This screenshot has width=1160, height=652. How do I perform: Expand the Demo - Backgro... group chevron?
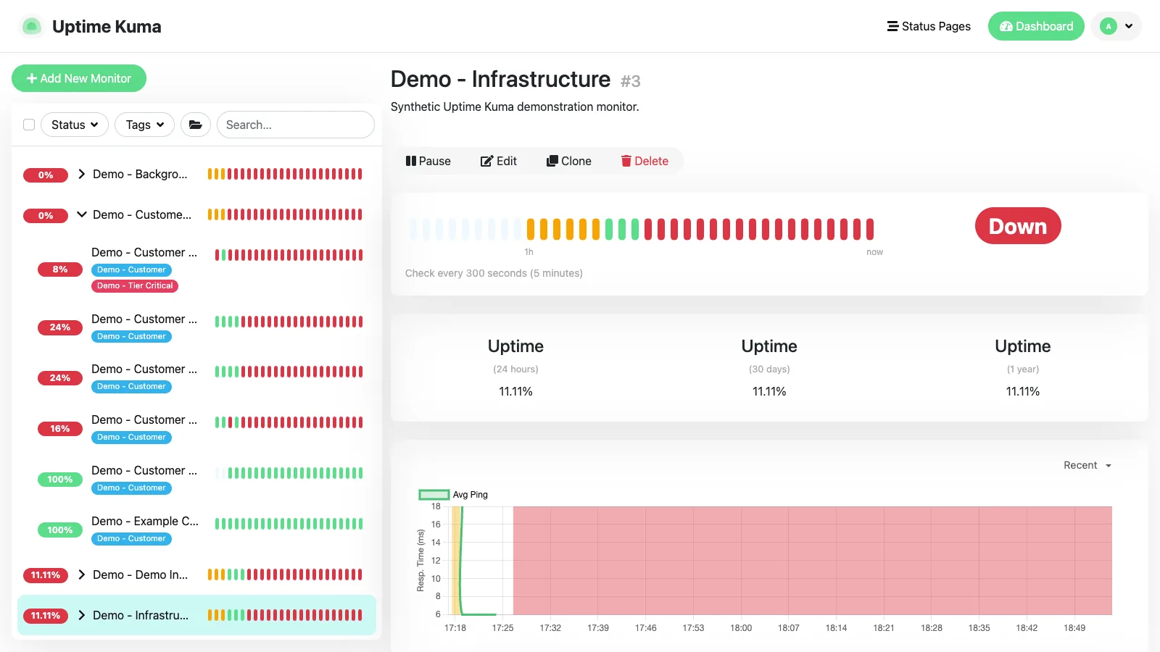pos(82,174)
